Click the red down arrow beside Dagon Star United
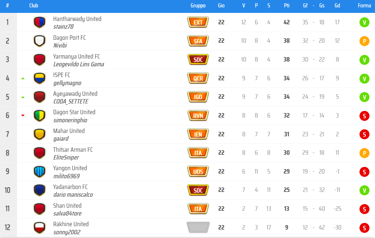Image resolution: width=375 pixels, height=238 pixels. [x=23, y=116]
